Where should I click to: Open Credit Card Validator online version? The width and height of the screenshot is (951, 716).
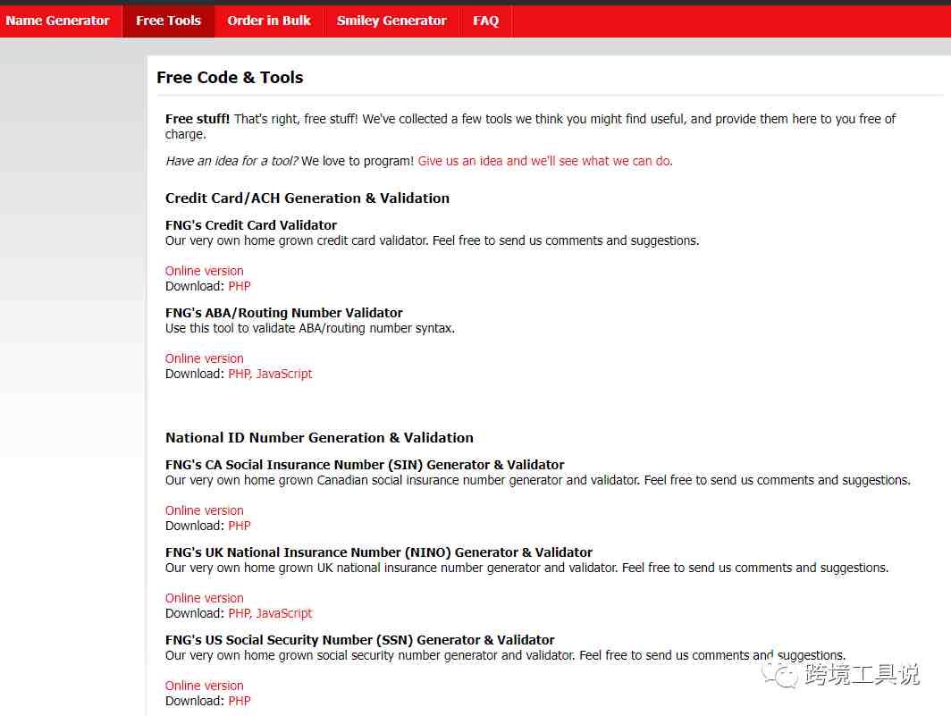point(205,271)
